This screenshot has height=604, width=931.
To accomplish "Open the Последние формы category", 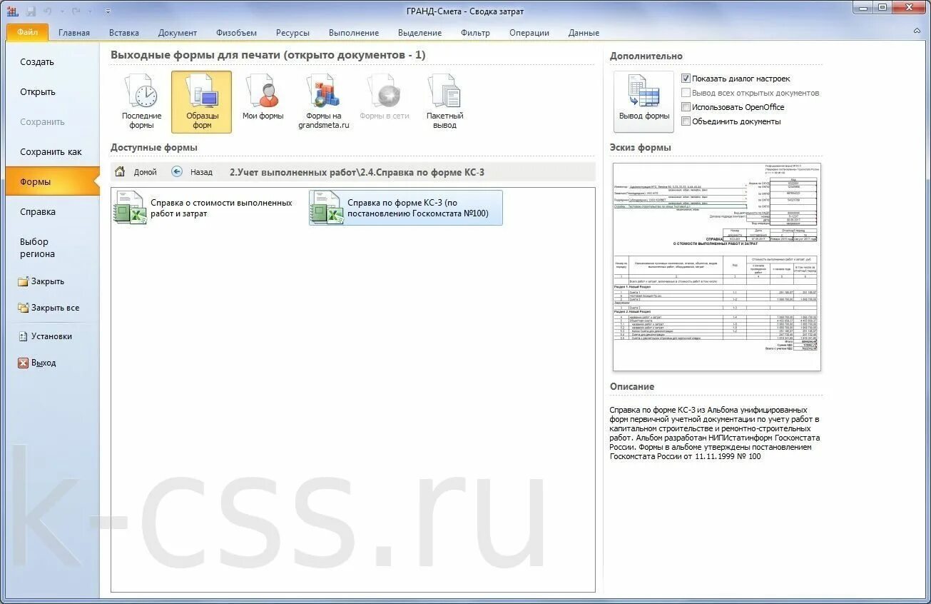I will coord(141,102).
